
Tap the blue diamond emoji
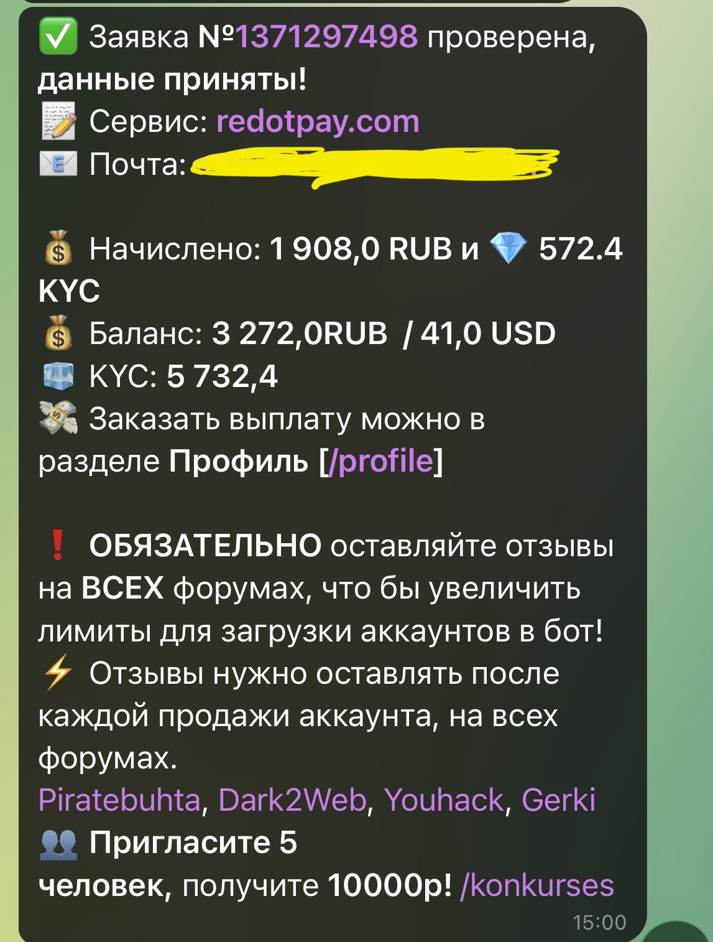tap(508, 249)
